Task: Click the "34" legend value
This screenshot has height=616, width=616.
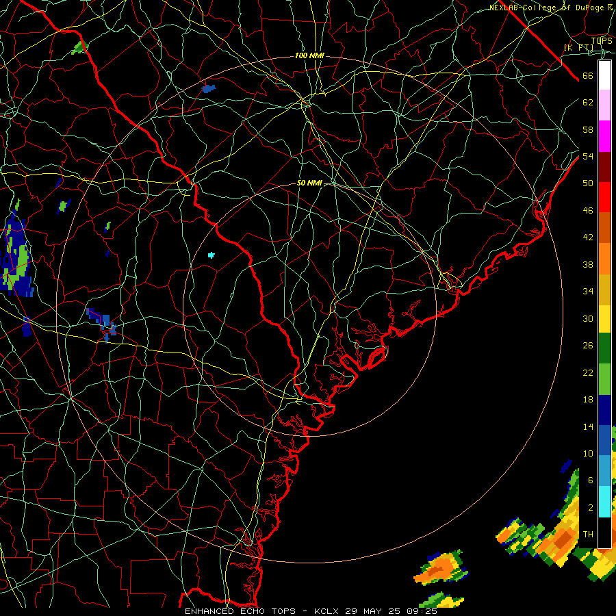Action: (x=588, y=292)
